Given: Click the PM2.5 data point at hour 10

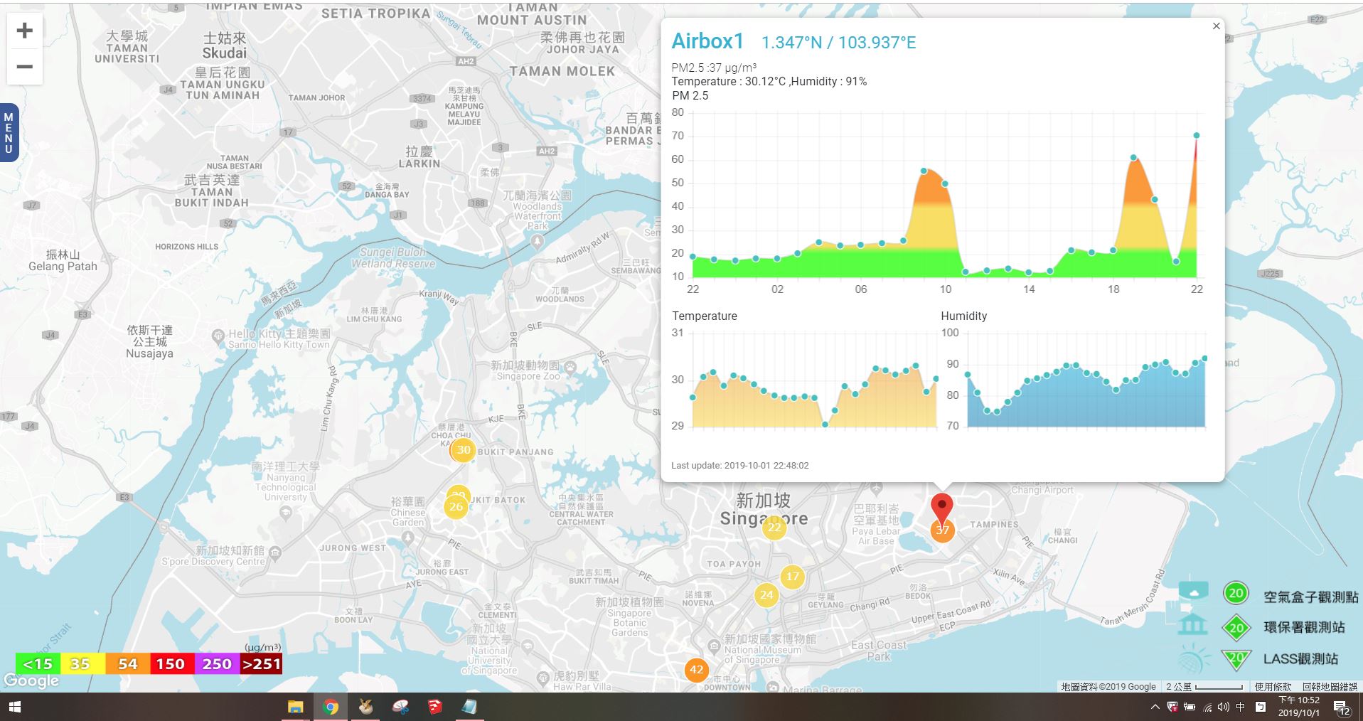Looking at the screenshot, I should click(945, 183).
